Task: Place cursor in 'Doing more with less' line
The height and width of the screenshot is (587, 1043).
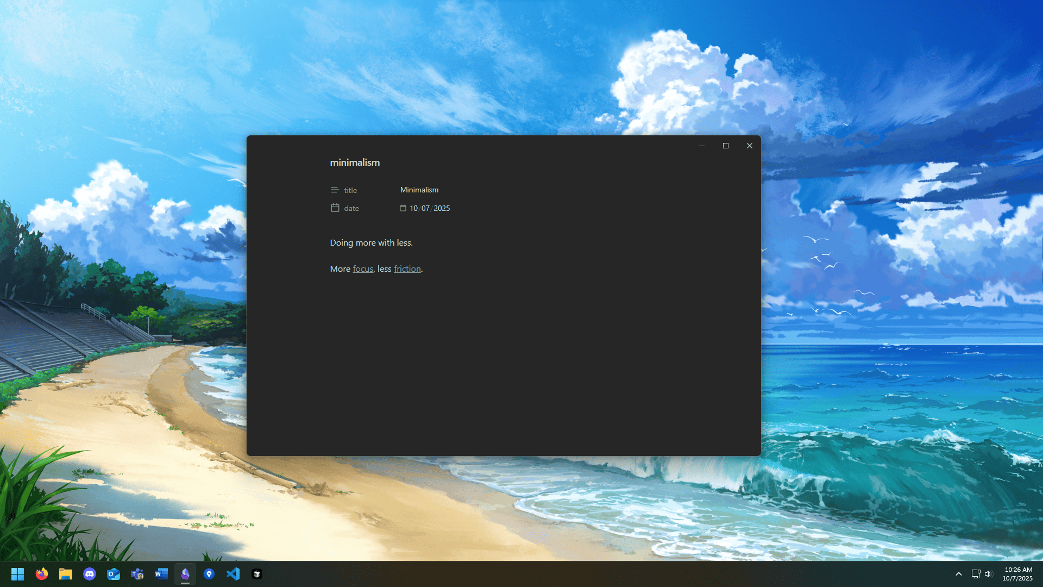Action: point(371,243)
